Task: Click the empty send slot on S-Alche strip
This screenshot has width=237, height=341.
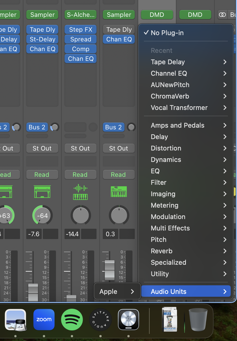Action: (75, 127)
